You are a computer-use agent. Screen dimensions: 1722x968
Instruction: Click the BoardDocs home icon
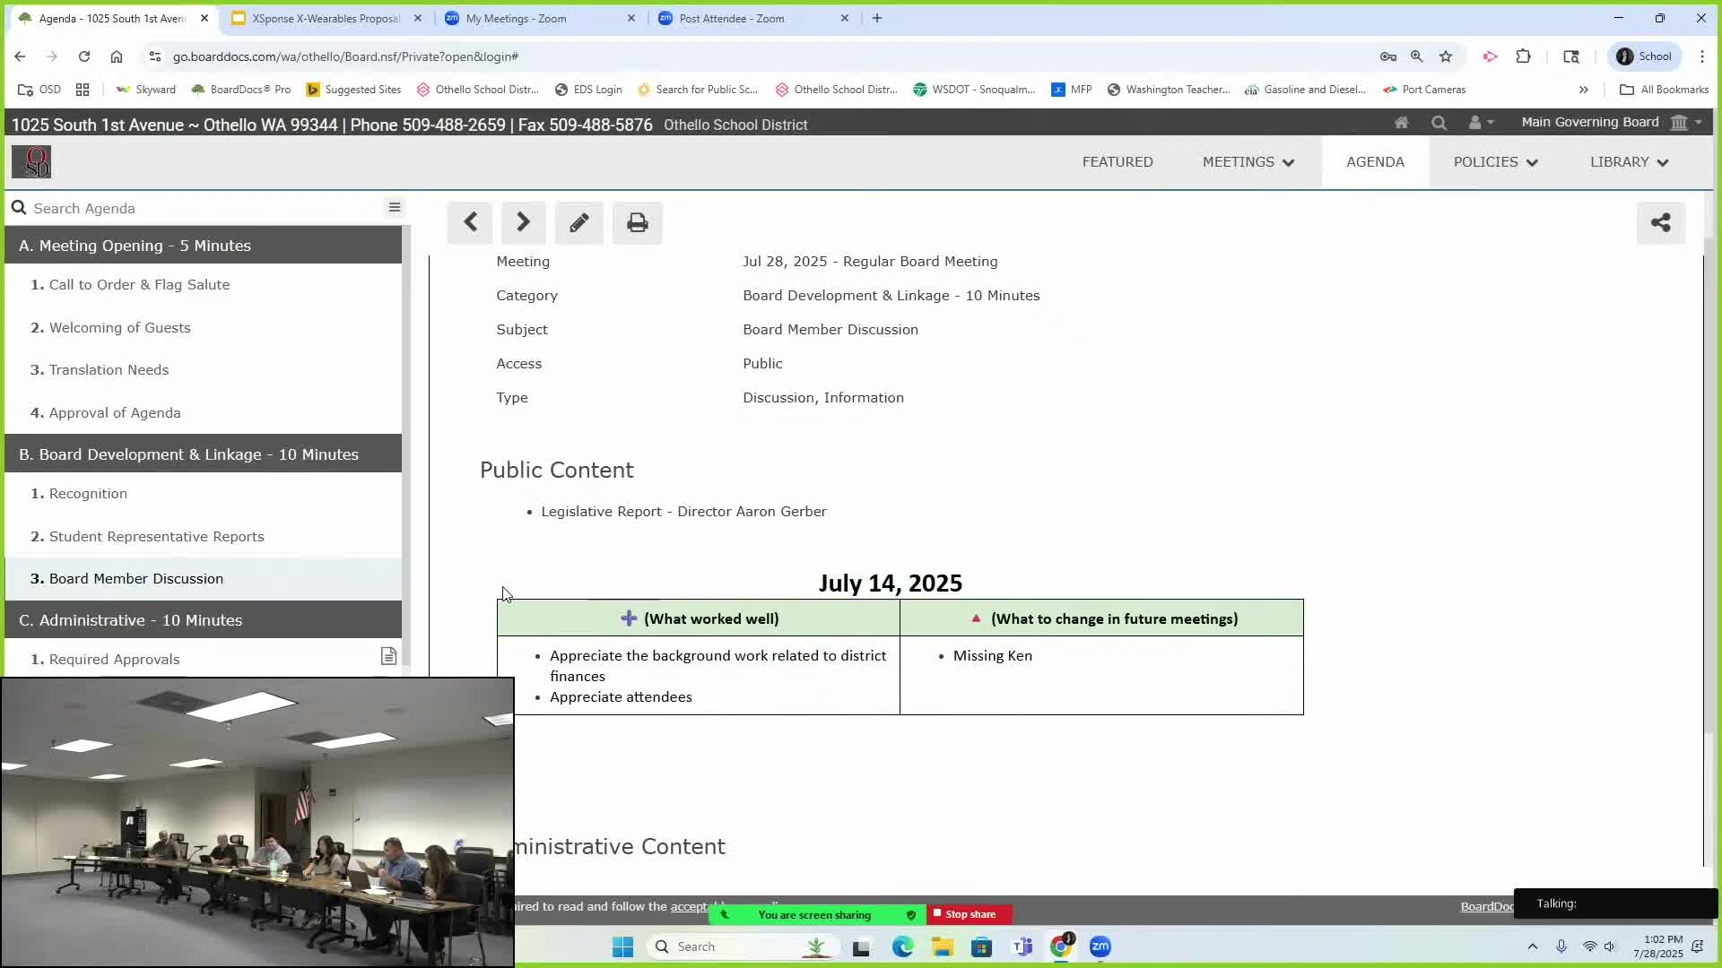click(x=1401, y=123)
